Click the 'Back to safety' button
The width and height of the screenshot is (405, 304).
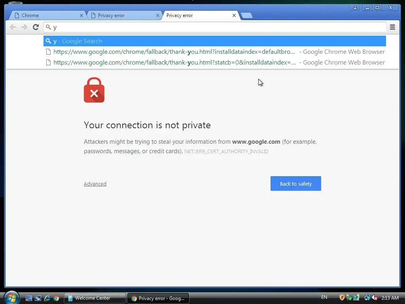pyautogui.click(x=296, y=184)
